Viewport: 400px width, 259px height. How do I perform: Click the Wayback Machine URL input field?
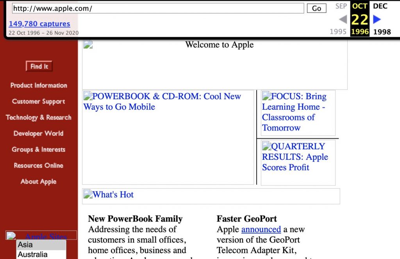pos(158,8)
